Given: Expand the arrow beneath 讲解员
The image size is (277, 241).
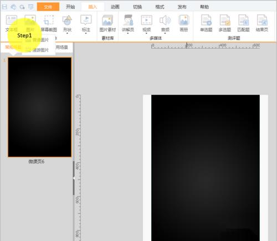Looking at the screenshot, I should pyautogui.click(x=128, y=33).
